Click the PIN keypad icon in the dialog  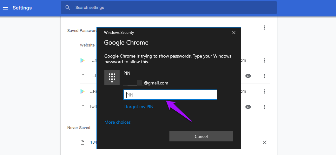(x=112, y=77)
